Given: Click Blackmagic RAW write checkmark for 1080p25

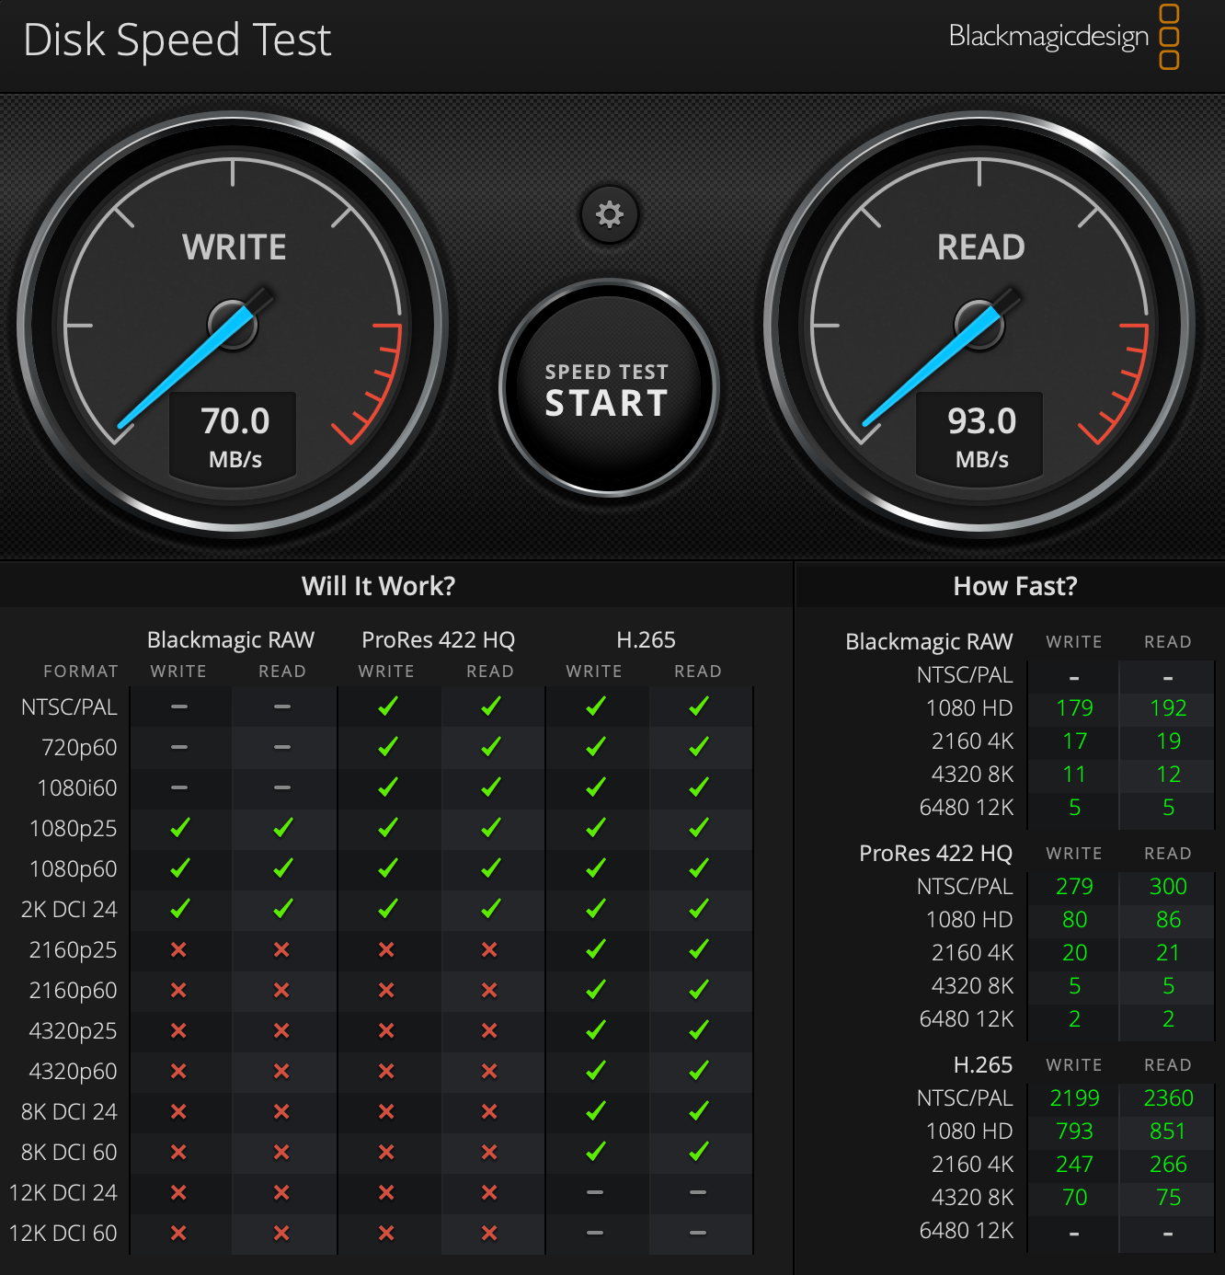Looking at the screenshot, I should click(179, 828).
